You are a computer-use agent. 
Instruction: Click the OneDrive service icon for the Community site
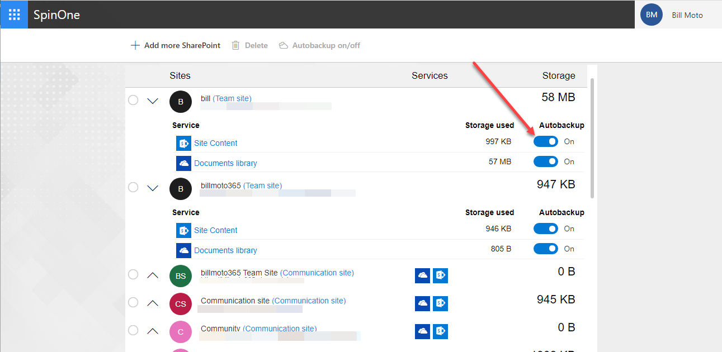pyautogui.click(x=423, y=331)
